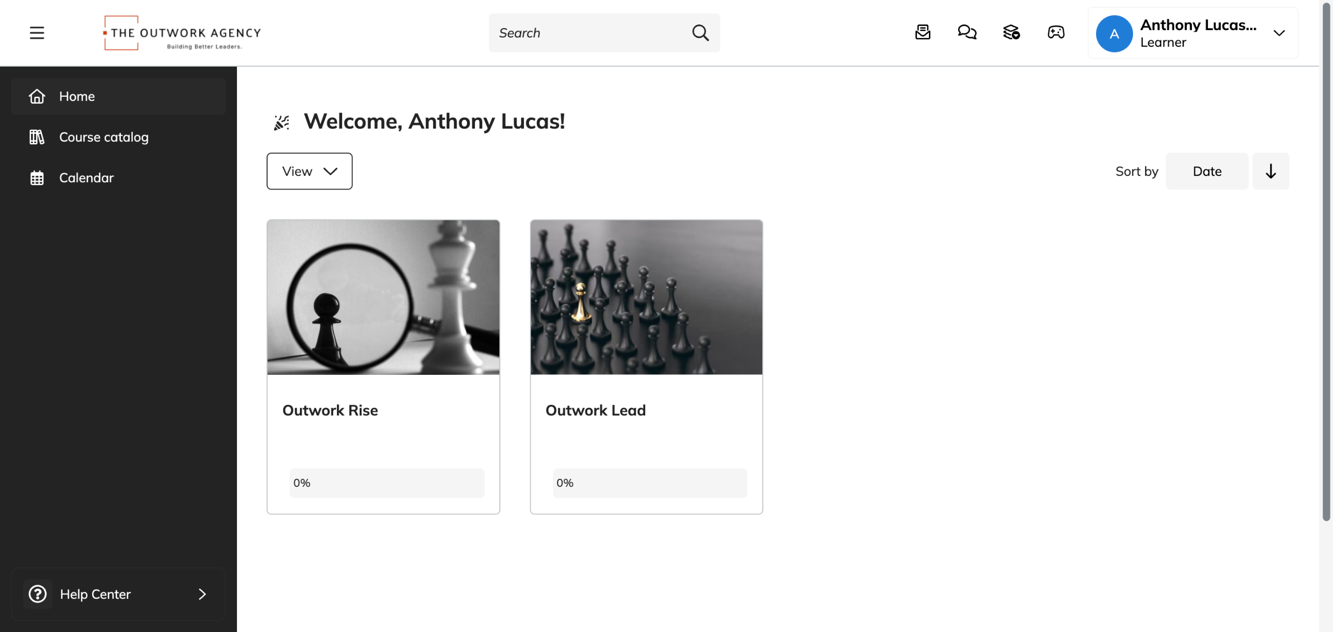Click the hamburger menu icon
The image size is (1333, 632).
click(x=37, y=33)
